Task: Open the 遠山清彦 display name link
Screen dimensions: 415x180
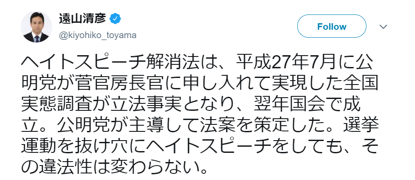Action: pyautogui.click(x=83, y=19)
